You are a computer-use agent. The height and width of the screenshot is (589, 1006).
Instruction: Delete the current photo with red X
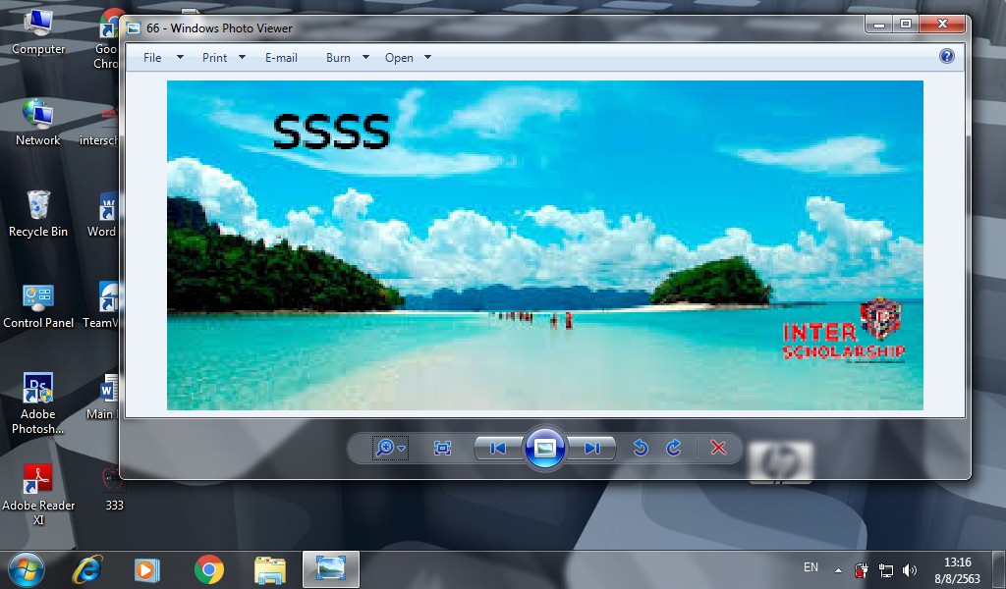coord(718,448)
